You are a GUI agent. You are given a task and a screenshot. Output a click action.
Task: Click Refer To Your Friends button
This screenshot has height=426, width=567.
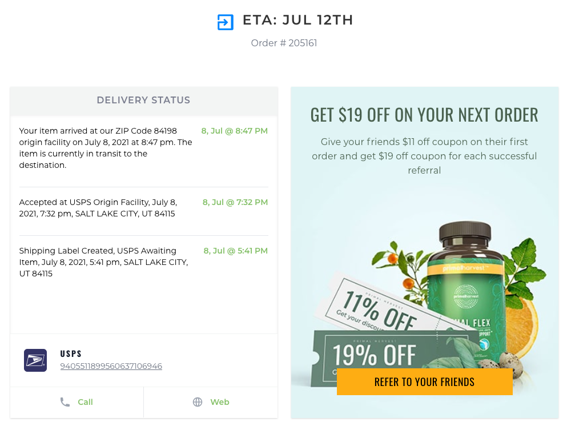[424, 382]
